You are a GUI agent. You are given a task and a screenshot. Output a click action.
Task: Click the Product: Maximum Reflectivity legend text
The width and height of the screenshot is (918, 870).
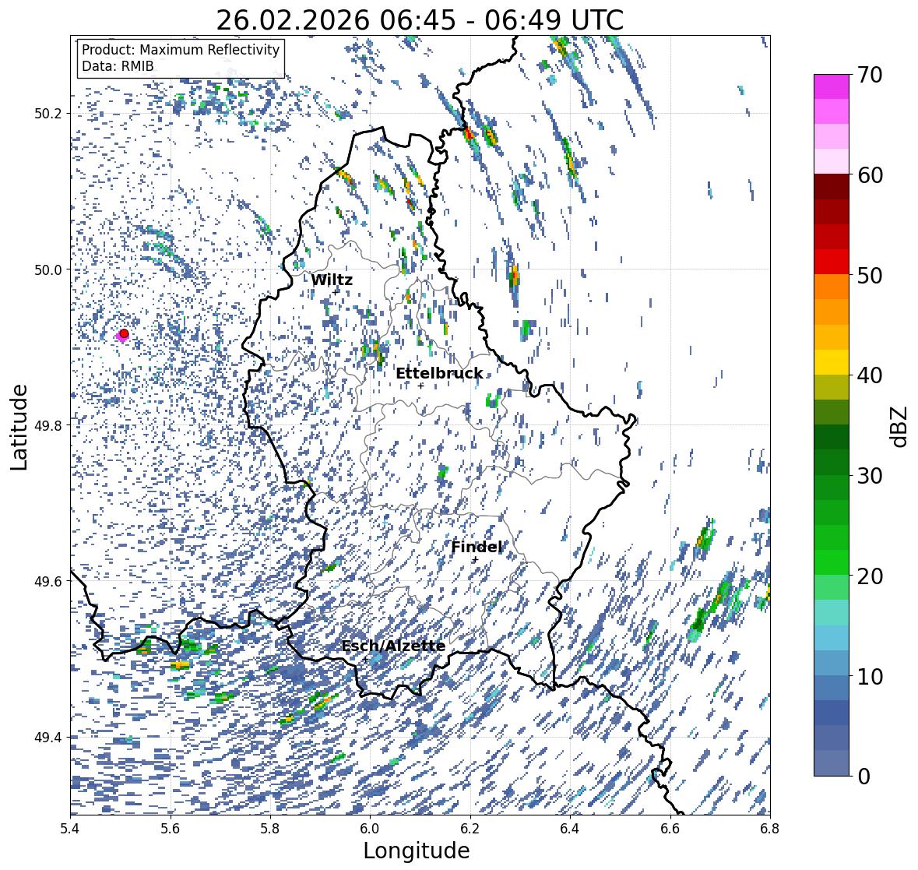181,50
